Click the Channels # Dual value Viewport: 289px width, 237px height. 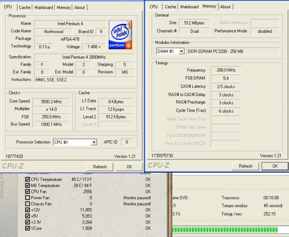click(194, 31)
